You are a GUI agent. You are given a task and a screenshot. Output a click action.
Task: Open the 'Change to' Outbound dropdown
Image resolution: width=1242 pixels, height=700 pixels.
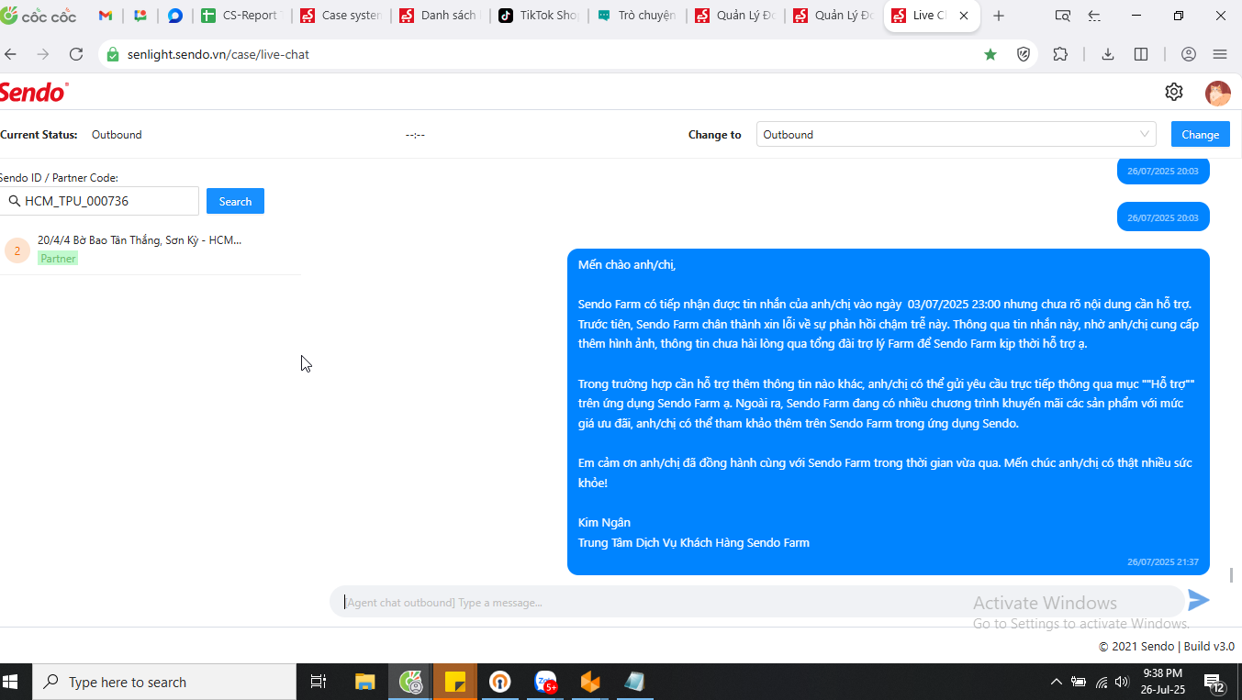(x=956, y=134)
